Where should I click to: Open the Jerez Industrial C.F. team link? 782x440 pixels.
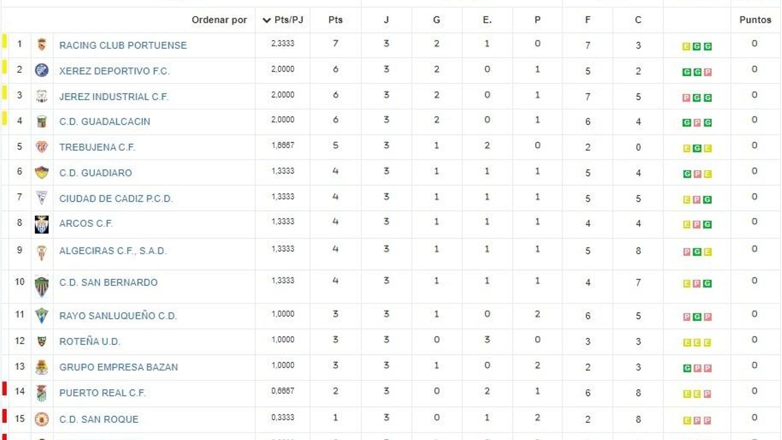tap(113, 97)
